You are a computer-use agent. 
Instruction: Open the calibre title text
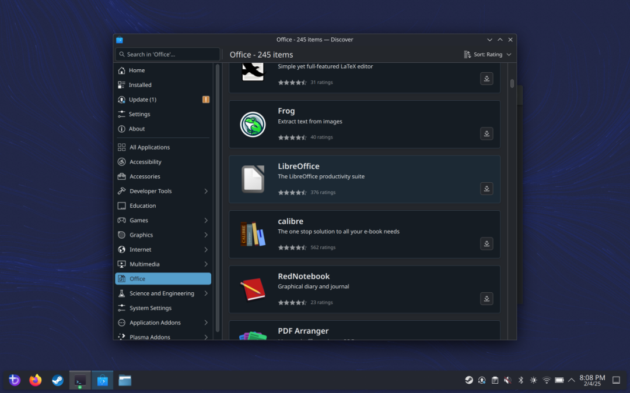pyautogui.click(x=290, y=221)
